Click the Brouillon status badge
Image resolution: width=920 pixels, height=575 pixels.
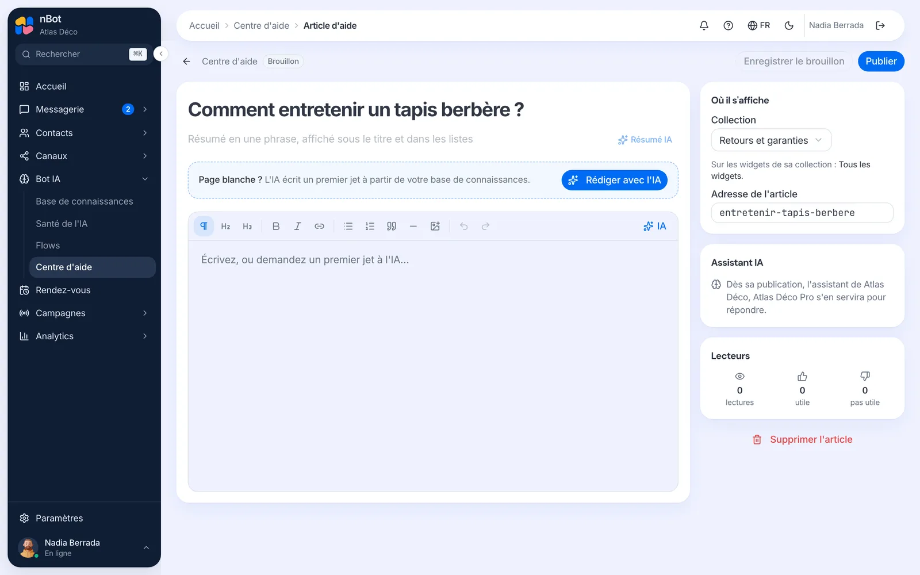[283, 62]
